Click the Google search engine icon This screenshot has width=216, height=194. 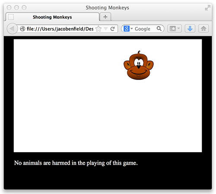click(127, 29)
